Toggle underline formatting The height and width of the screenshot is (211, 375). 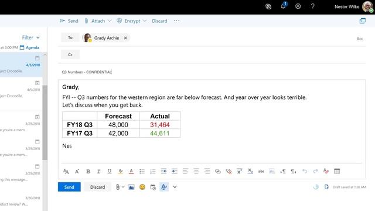pyautogui.click(x=110, y=171)
